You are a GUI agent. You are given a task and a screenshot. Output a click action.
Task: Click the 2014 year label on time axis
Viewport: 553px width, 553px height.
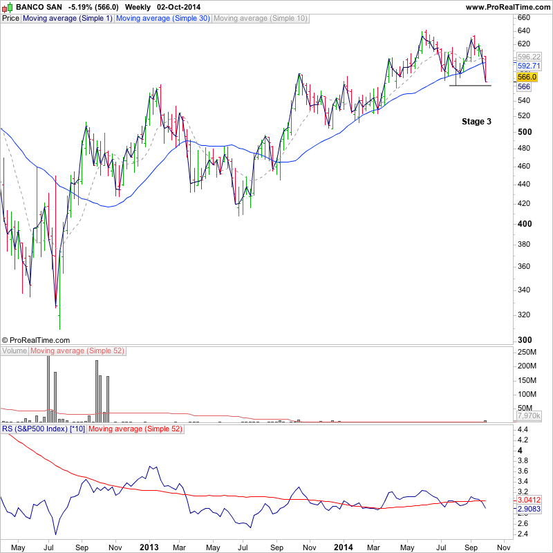point(344,547)
